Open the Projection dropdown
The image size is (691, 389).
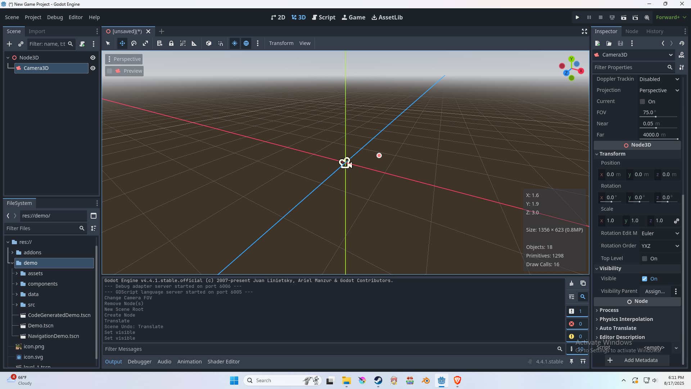(659, 90)
